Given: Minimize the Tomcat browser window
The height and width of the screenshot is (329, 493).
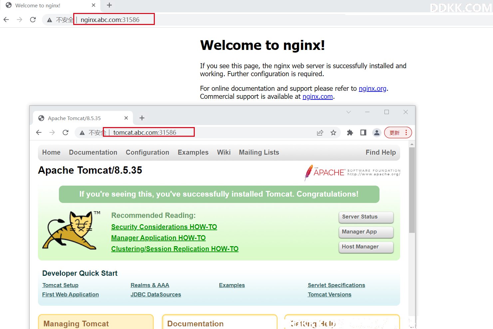Looking at the screenshot, I should pyautogui.click(x=367, y=112).
